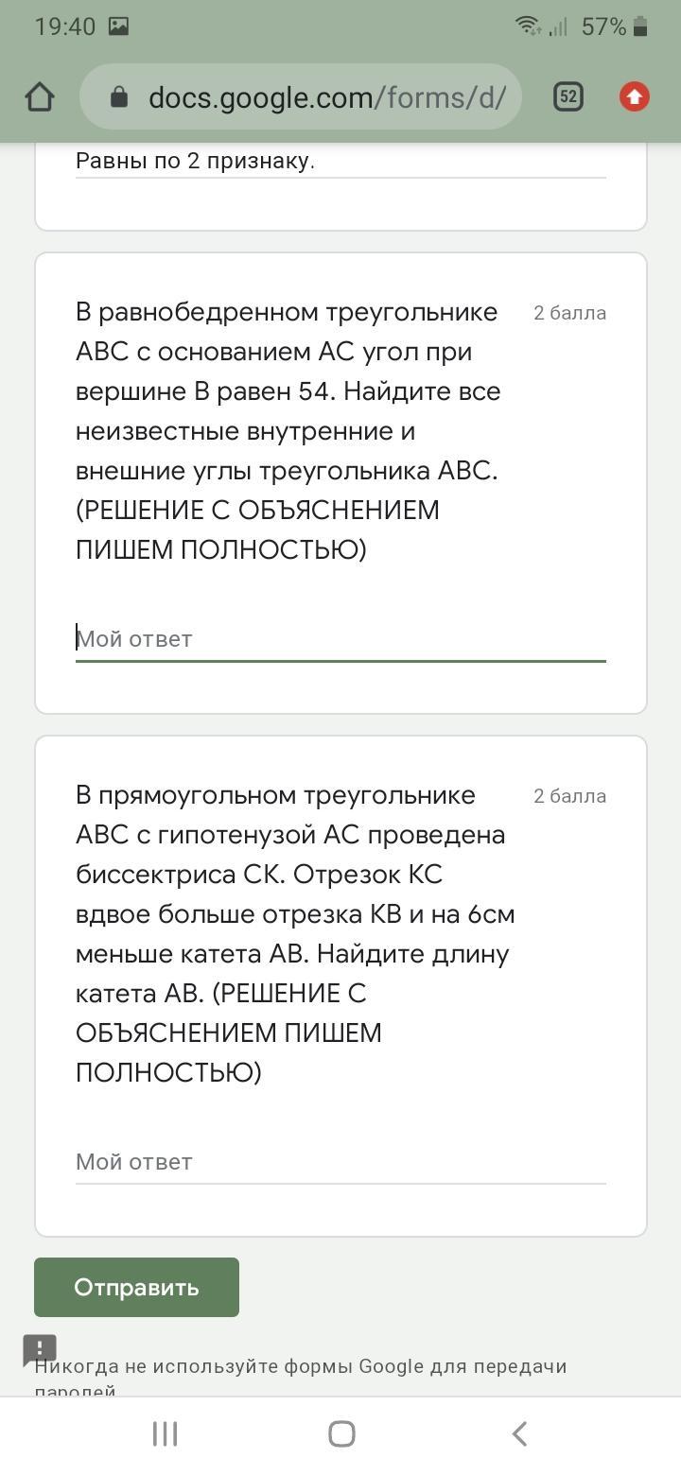This screenshot has height=1475, width=681.
Task: Focus answer field for right triangle bisector question
Action: pyautogui.click(x=340, y=1162)
